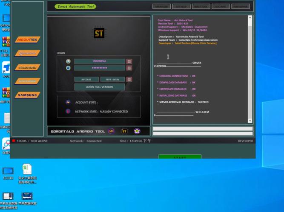Click the upper white progress bar below the log

[x=203, y=128]
